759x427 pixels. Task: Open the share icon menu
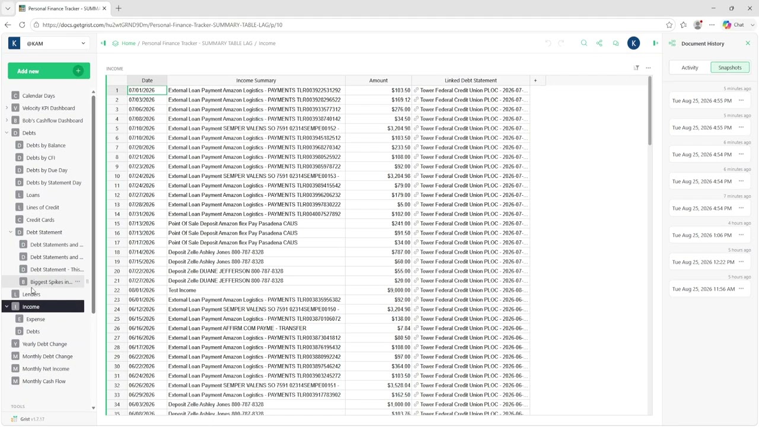click(599, 43)
